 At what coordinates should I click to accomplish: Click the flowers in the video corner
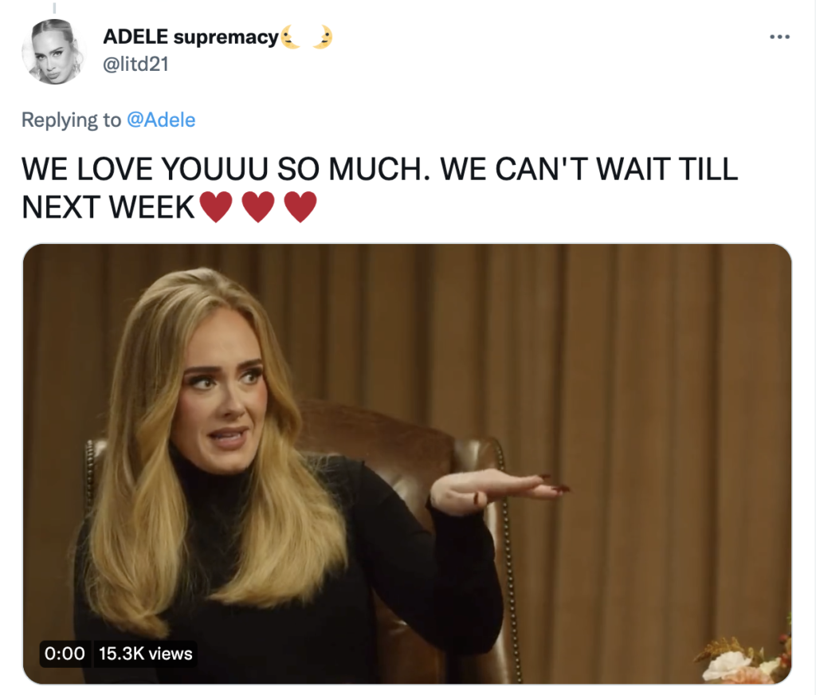[x=744, y=660]
